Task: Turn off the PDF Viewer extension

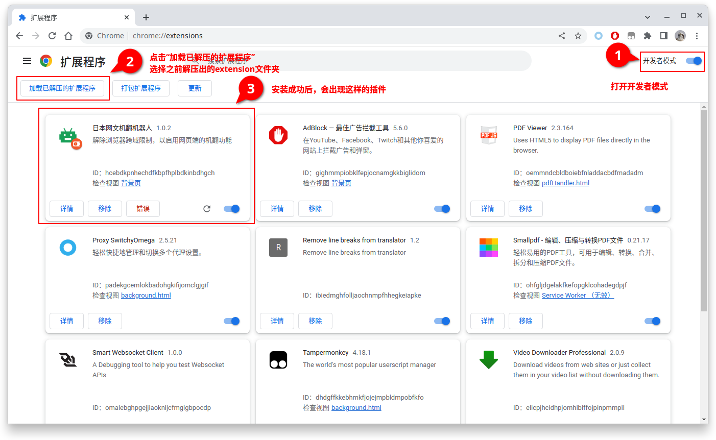Action: (x=653, y=209)
